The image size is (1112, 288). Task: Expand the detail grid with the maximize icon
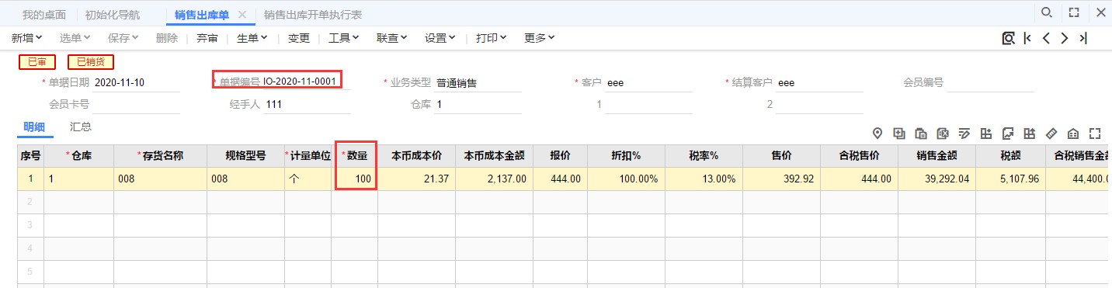coord(1096,133)
